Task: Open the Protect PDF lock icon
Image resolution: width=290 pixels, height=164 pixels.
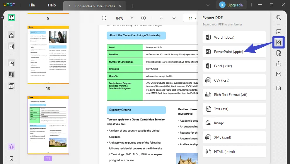Action: pyautogui.click(x=279, y=53)
